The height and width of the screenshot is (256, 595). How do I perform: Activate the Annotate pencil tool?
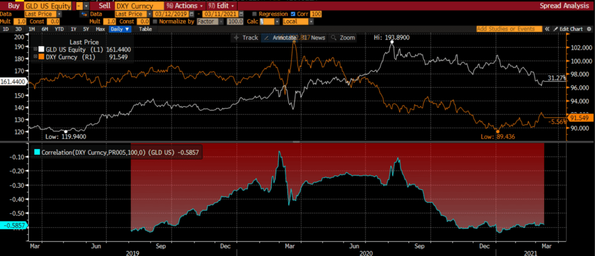coord(280,37)
